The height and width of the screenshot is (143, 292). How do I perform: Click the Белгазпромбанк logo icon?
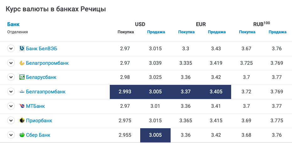(x=22, y=92)
